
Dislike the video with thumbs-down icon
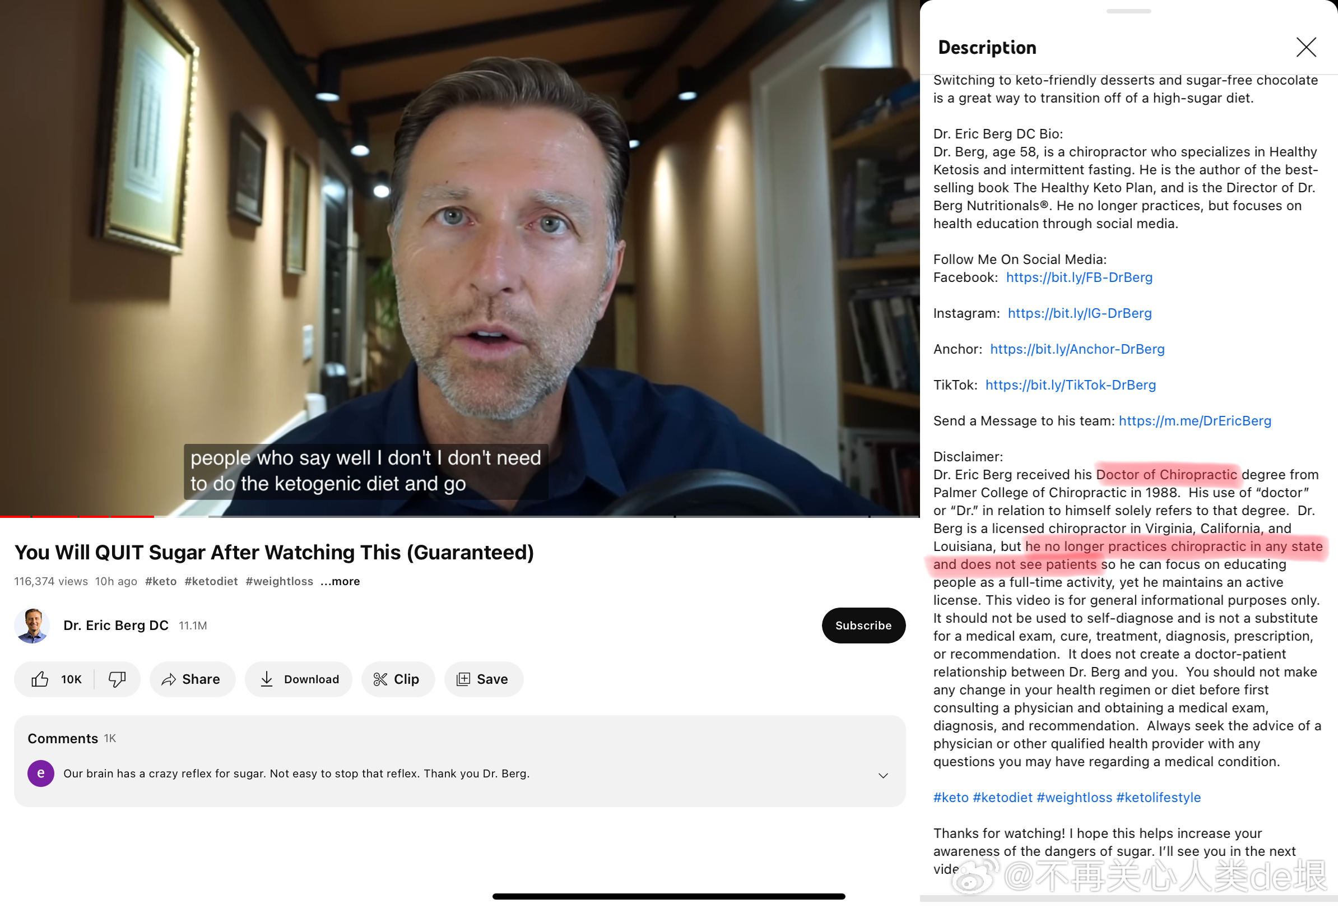pyautogui.click(x=117, y=679)
